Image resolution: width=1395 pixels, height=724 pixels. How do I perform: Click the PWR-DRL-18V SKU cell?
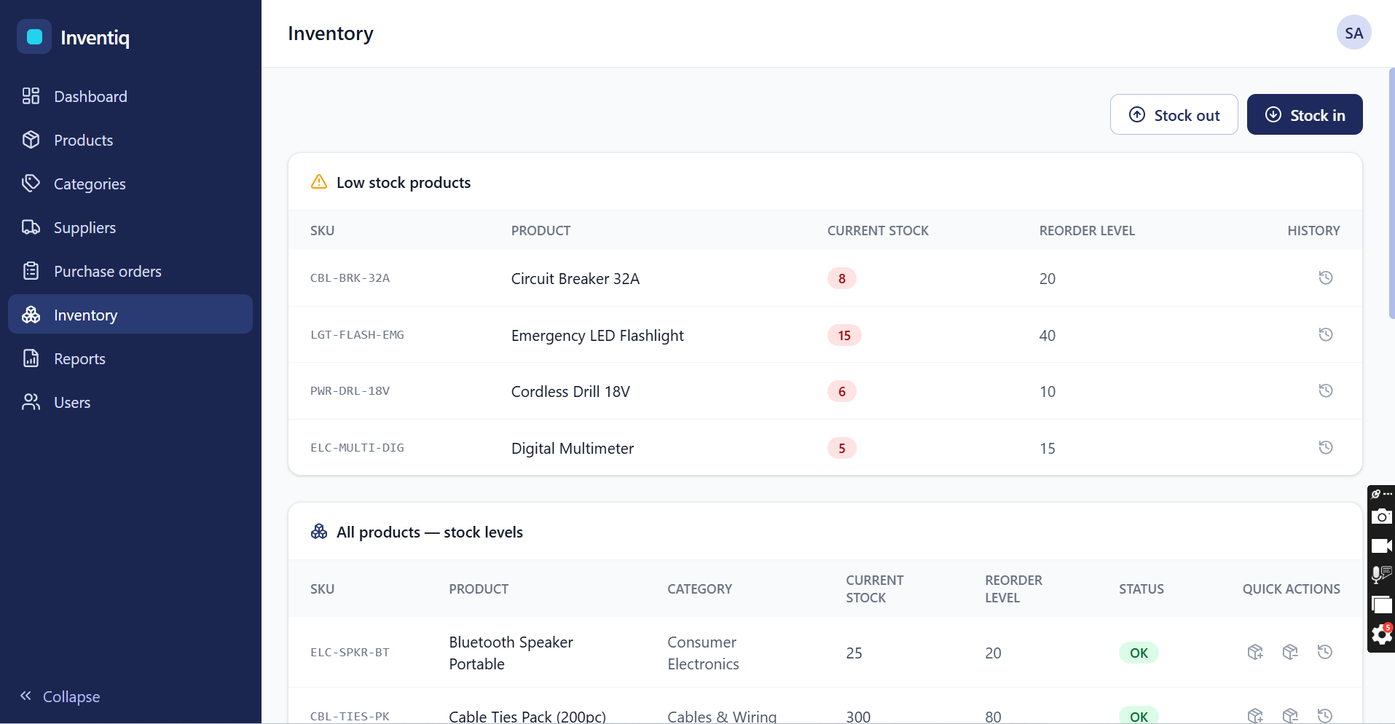click(350, 391)
